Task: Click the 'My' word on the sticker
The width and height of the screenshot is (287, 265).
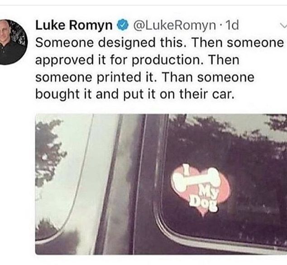Action: [210, 193]
